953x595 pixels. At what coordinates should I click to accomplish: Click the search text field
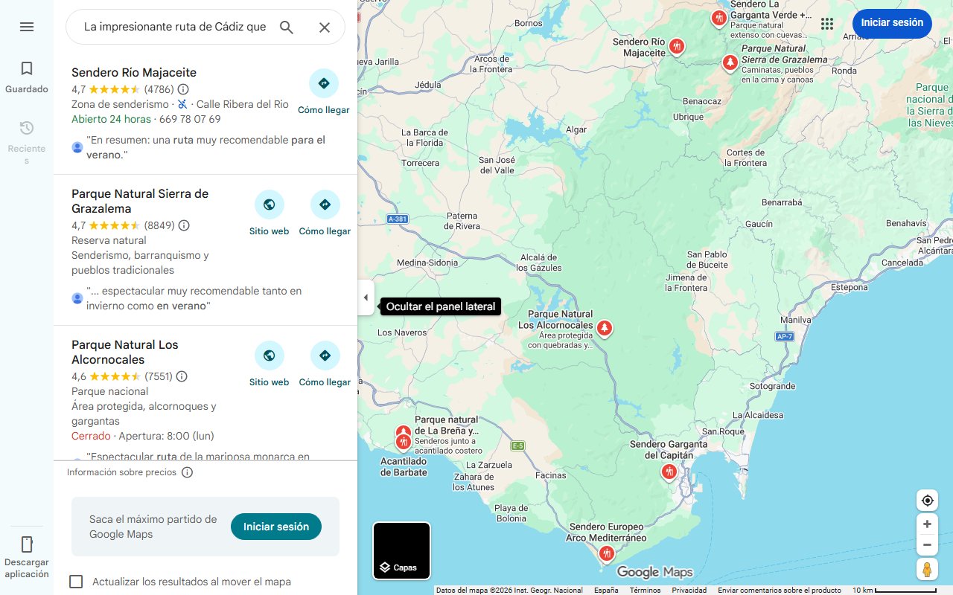tap(175, 28)
